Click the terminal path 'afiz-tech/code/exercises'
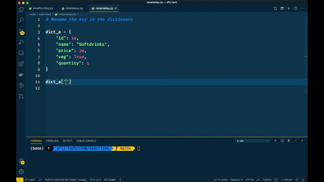The image size is (324, 182). coord(83,148)
